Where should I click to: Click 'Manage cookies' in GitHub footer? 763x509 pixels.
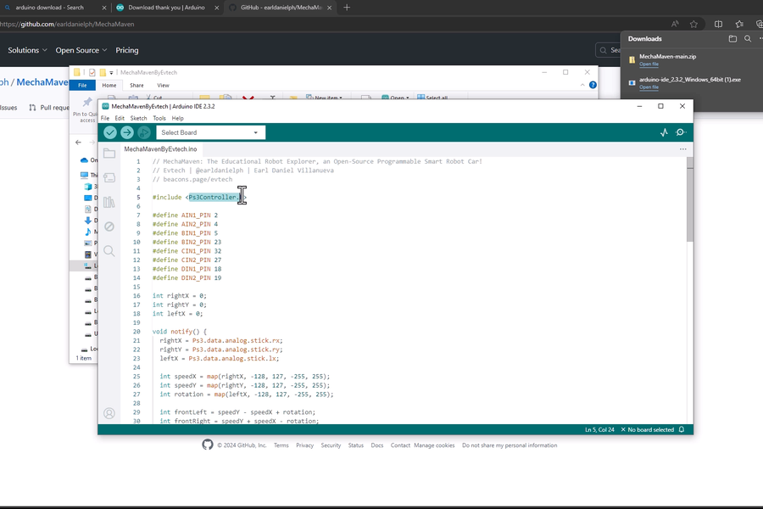click(x=434, y=445)
